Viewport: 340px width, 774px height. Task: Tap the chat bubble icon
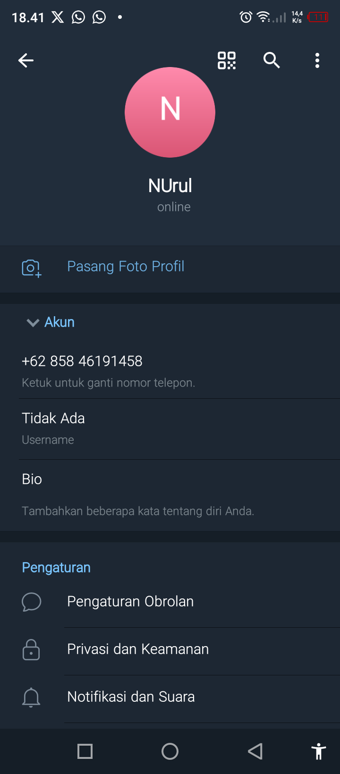pyautogui.click(x=31, y=602)
